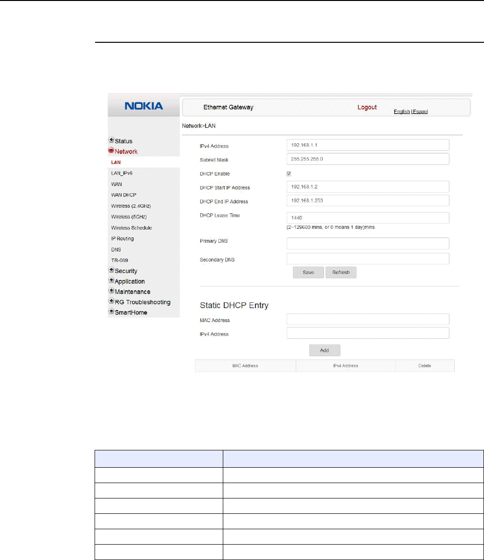Open Wireless (5GHz) settings
This screenshot has height=560, width=484.
(129, 217)
